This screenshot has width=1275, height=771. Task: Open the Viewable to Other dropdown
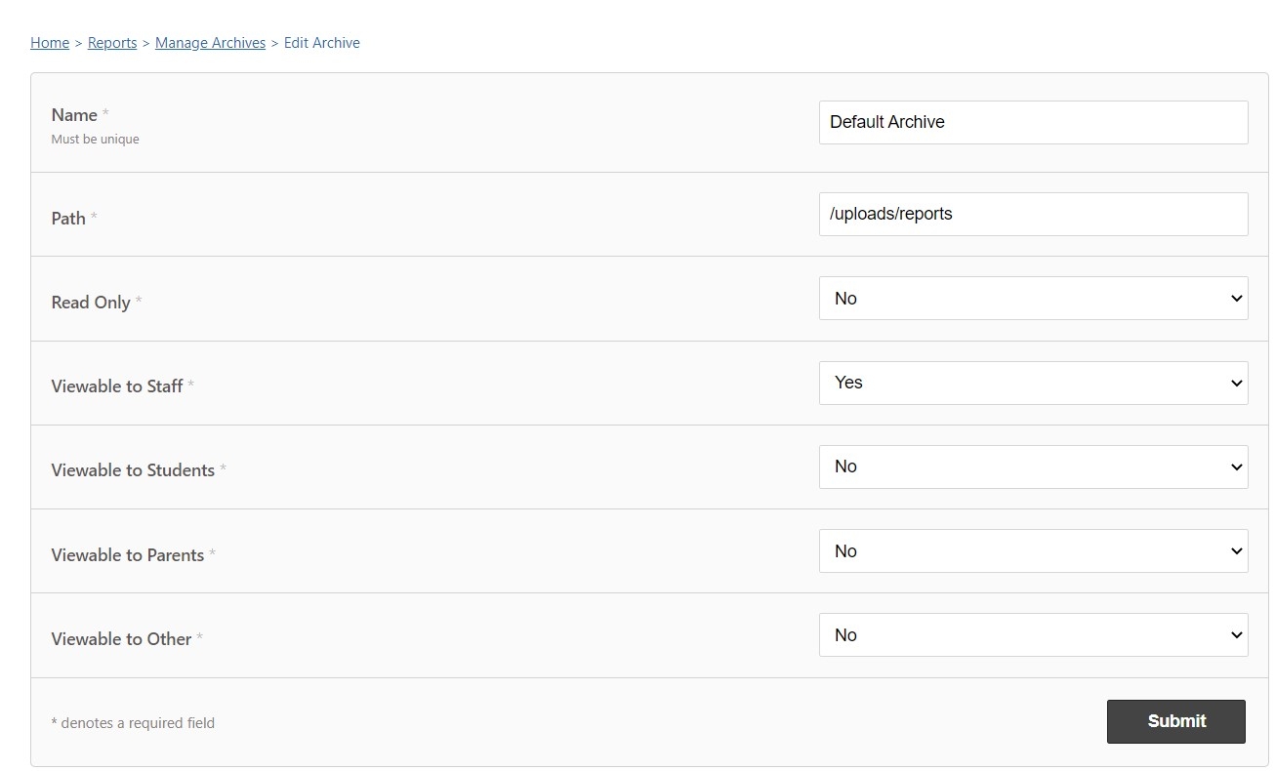pyautogui.click(x=1033, y=635)
